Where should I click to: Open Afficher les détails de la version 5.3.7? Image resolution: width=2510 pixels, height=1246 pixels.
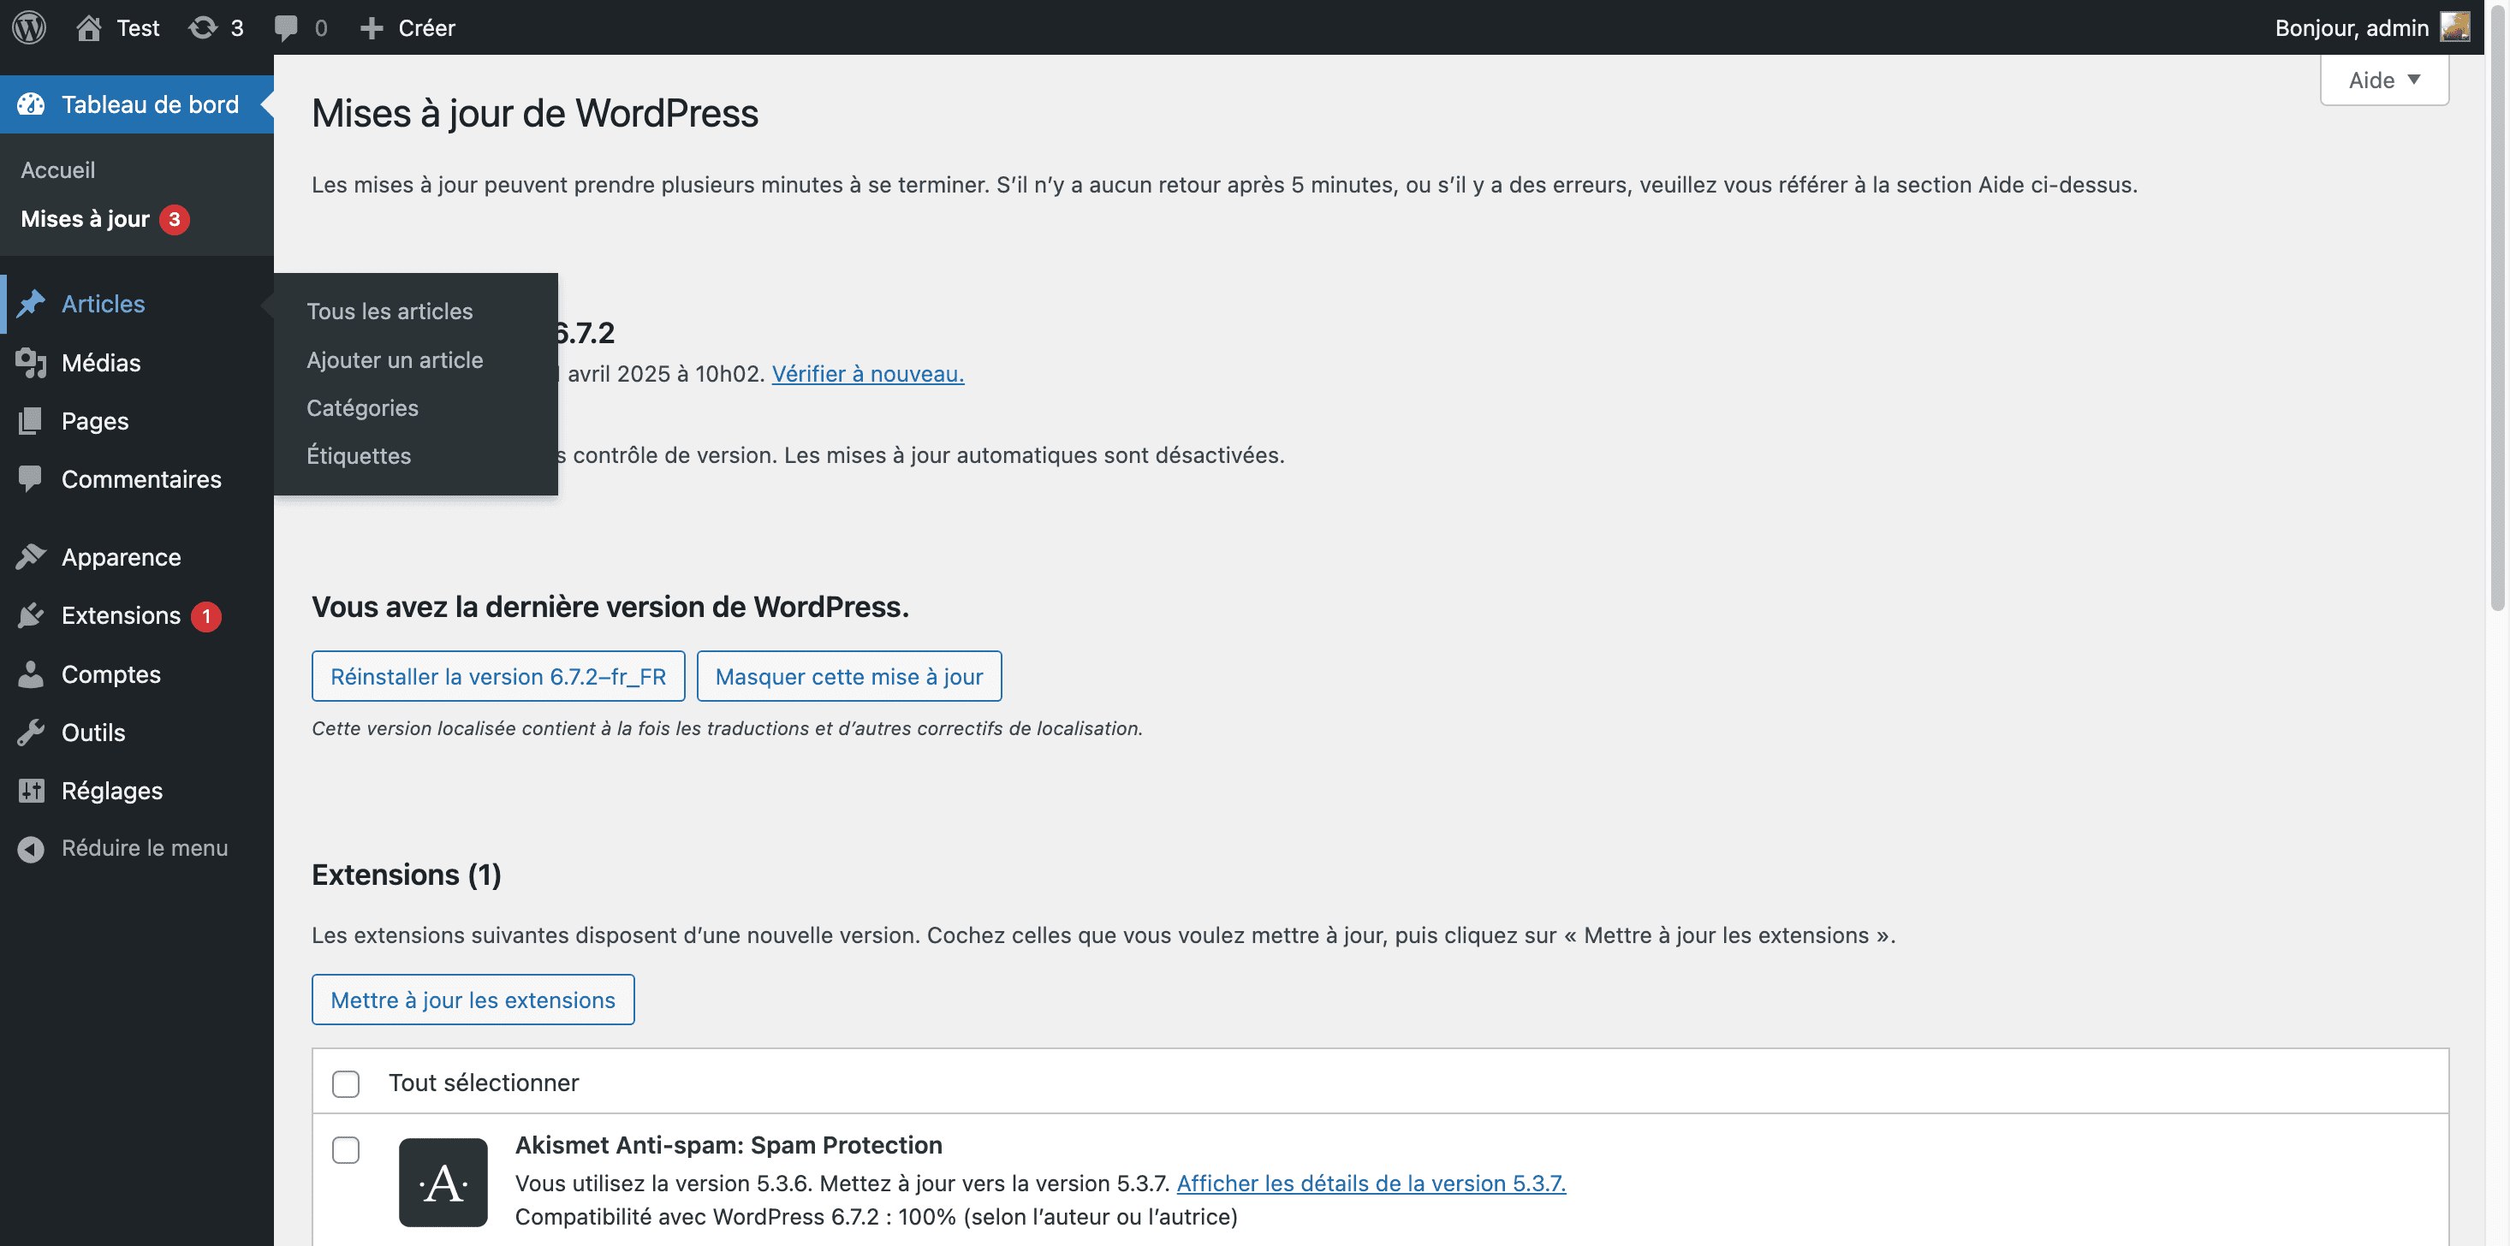coord(1371,1183)
